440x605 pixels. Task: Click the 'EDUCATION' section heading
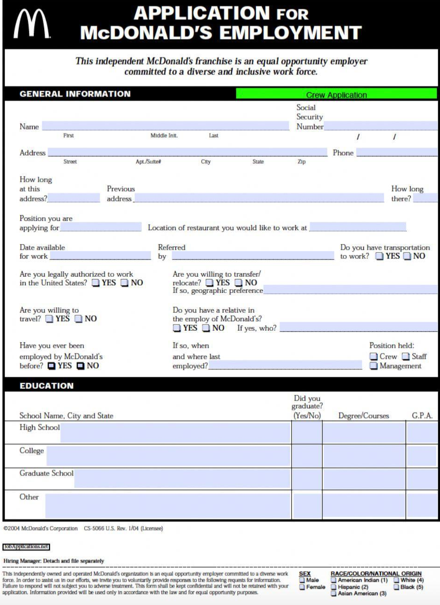[47, 386]
